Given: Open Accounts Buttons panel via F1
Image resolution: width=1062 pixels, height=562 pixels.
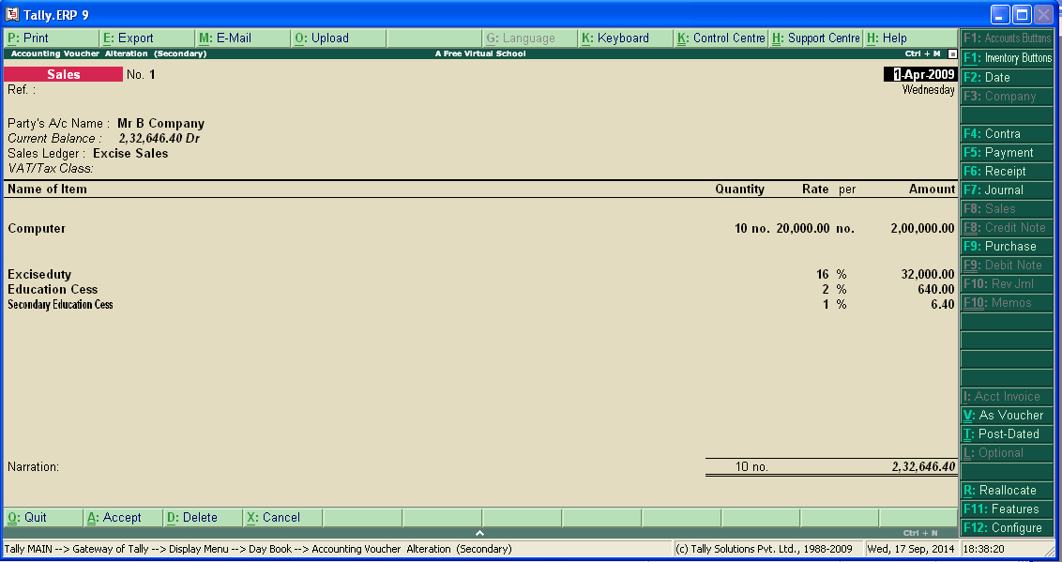Looking at the screenshot, I should click(1006, 39).
